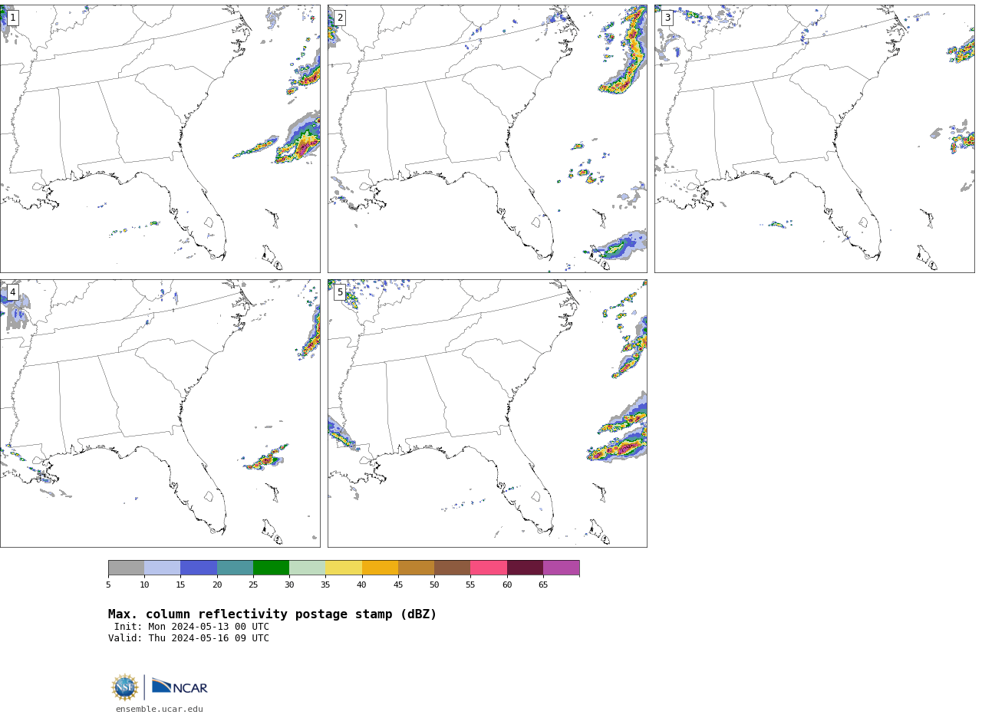Click the pale green 30-35 dBZ swatch
The width and height of the screenshot is (982, 718).
pos(308,568)
